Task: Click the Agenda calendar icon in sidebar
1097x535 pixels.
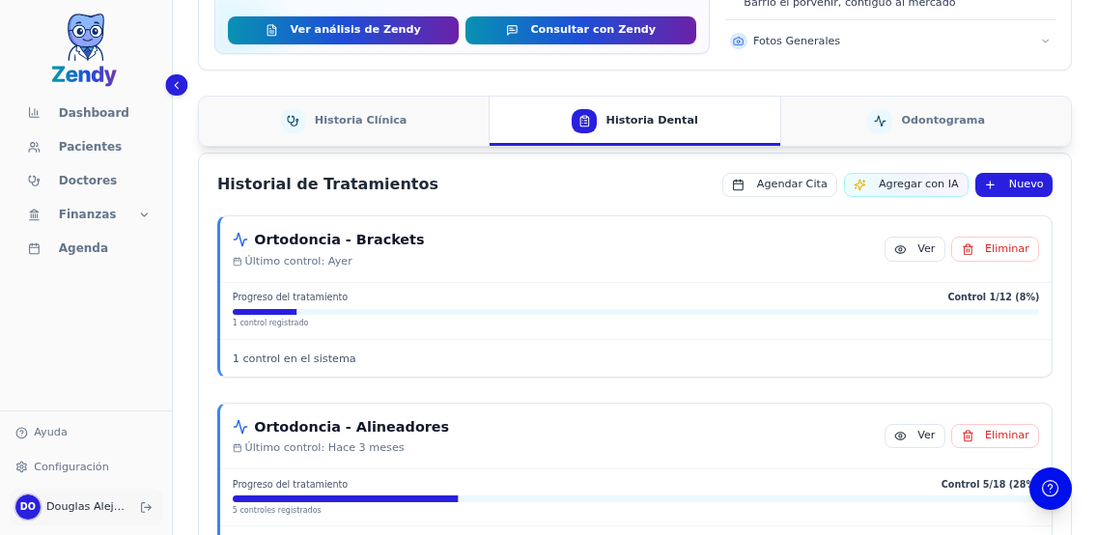Action: [x=34, y=248]
